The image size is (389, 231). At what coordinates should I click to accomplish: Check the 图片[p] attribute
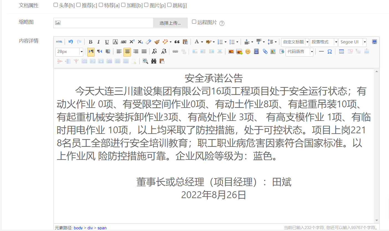pyautogui.click(x=146, y=5)
